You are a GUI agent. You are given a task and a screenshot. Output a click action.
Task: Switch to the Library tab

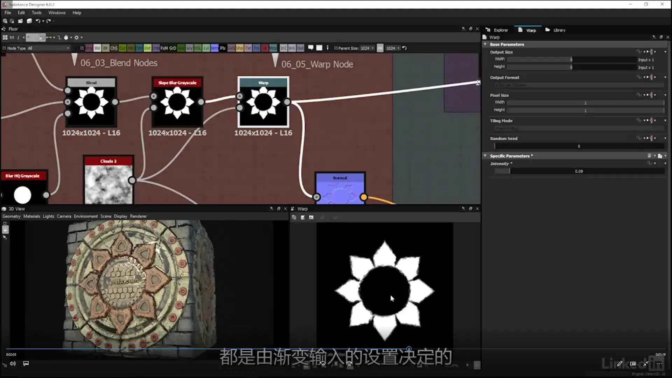[559, 30]
